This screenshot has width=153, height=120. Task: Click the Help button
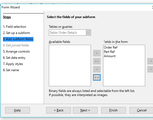click(x=18, y=110)
